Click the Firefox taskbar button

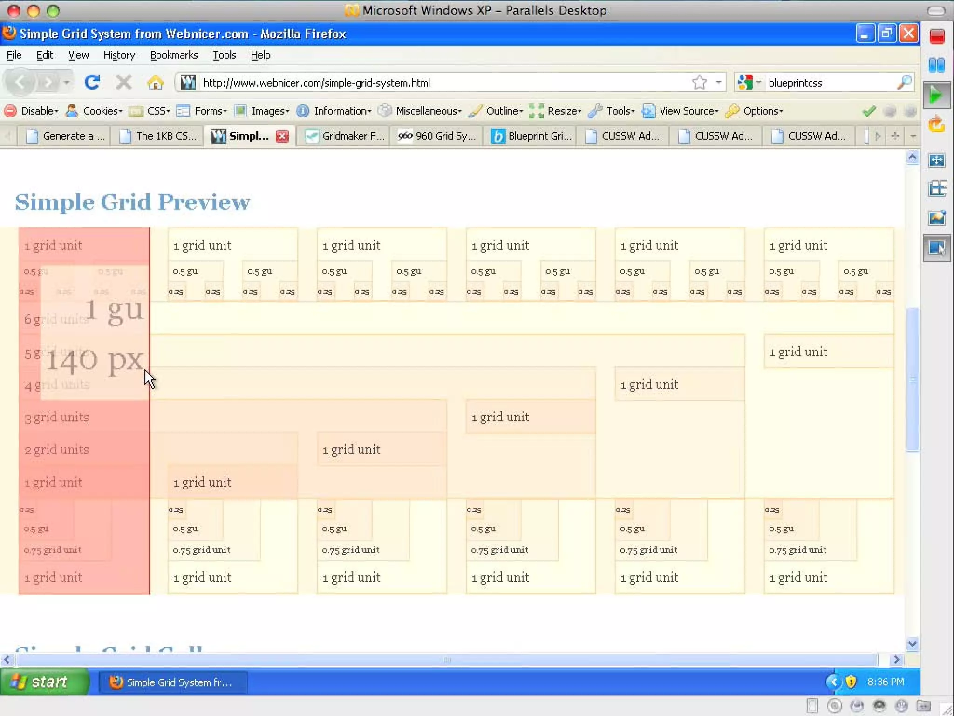pos(172,682)
